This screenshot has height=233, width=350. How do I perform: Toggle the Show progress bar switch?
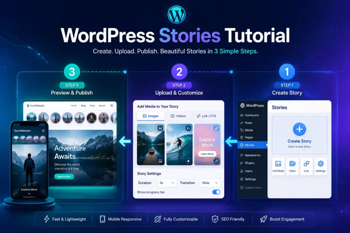[216, 192]
